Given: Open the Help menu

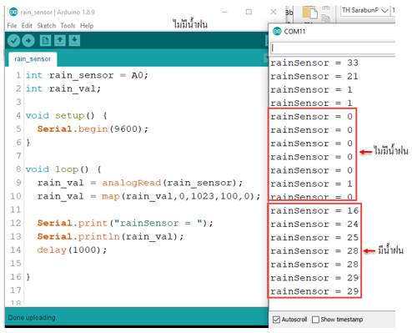Looking at the screenshot, I should pos(87,26).
